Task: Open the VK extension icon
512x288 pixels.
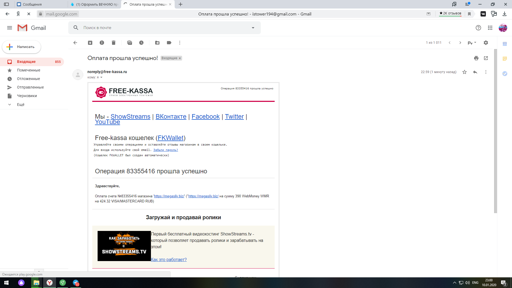Action: [483, 14]
